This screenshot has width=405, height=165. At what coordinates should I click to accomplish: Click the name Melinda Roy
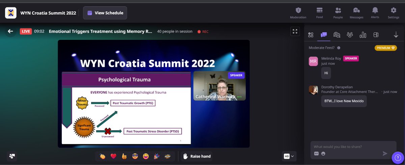pyautogui.click(x=331, y=58)
